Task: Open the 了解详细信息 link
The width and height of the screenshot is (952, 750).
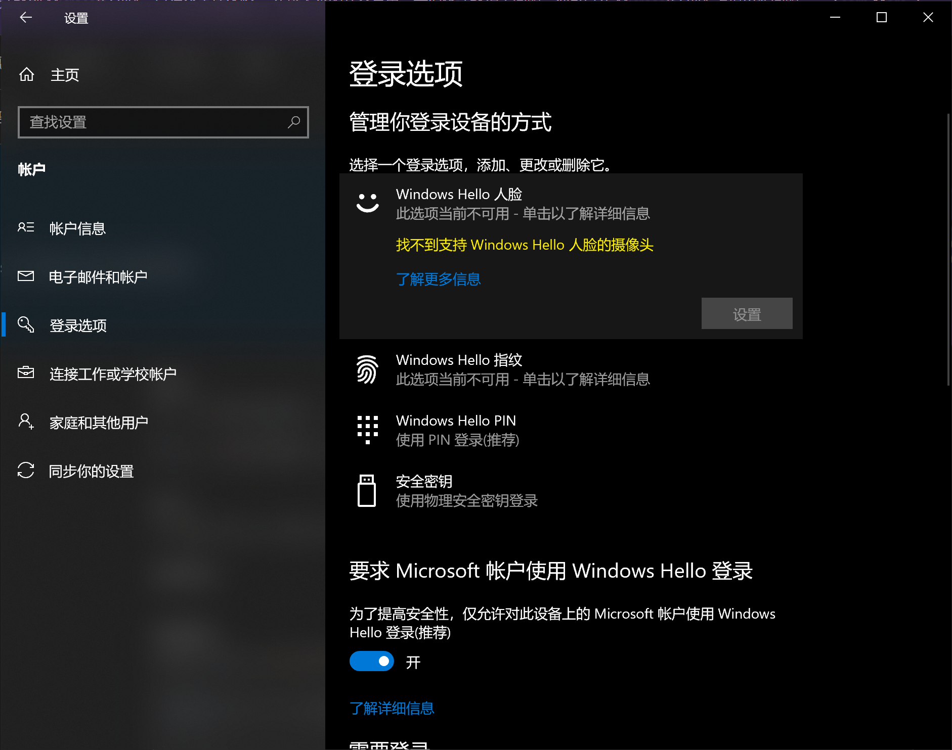Action: click(x=392, y=708)
